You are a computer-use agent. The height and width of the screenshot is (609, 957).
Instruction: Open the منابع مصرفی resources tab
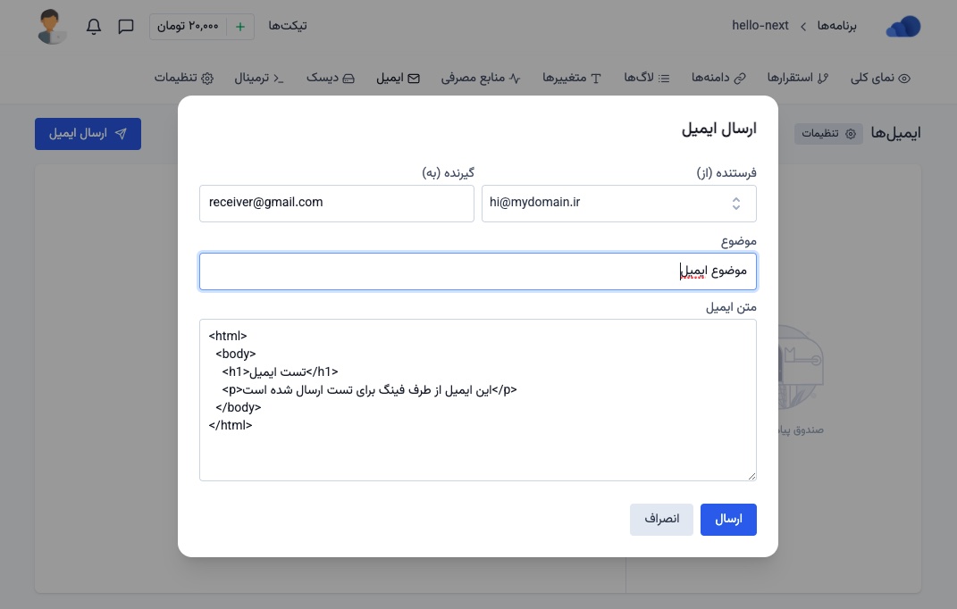(481, 79)
